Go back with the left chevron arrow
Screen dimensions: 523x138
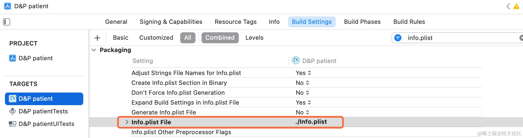508,6
